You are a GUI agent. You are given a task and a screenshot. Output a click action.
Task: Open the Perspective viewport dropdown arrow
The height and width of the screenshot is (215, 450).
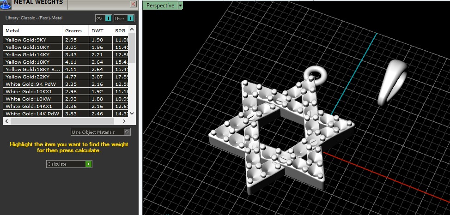[180, 6]
